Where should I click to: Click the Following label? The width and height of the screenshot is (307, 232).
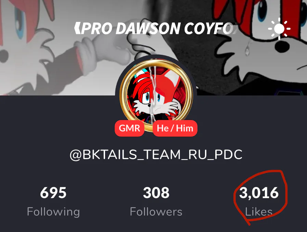pos(53,212)
